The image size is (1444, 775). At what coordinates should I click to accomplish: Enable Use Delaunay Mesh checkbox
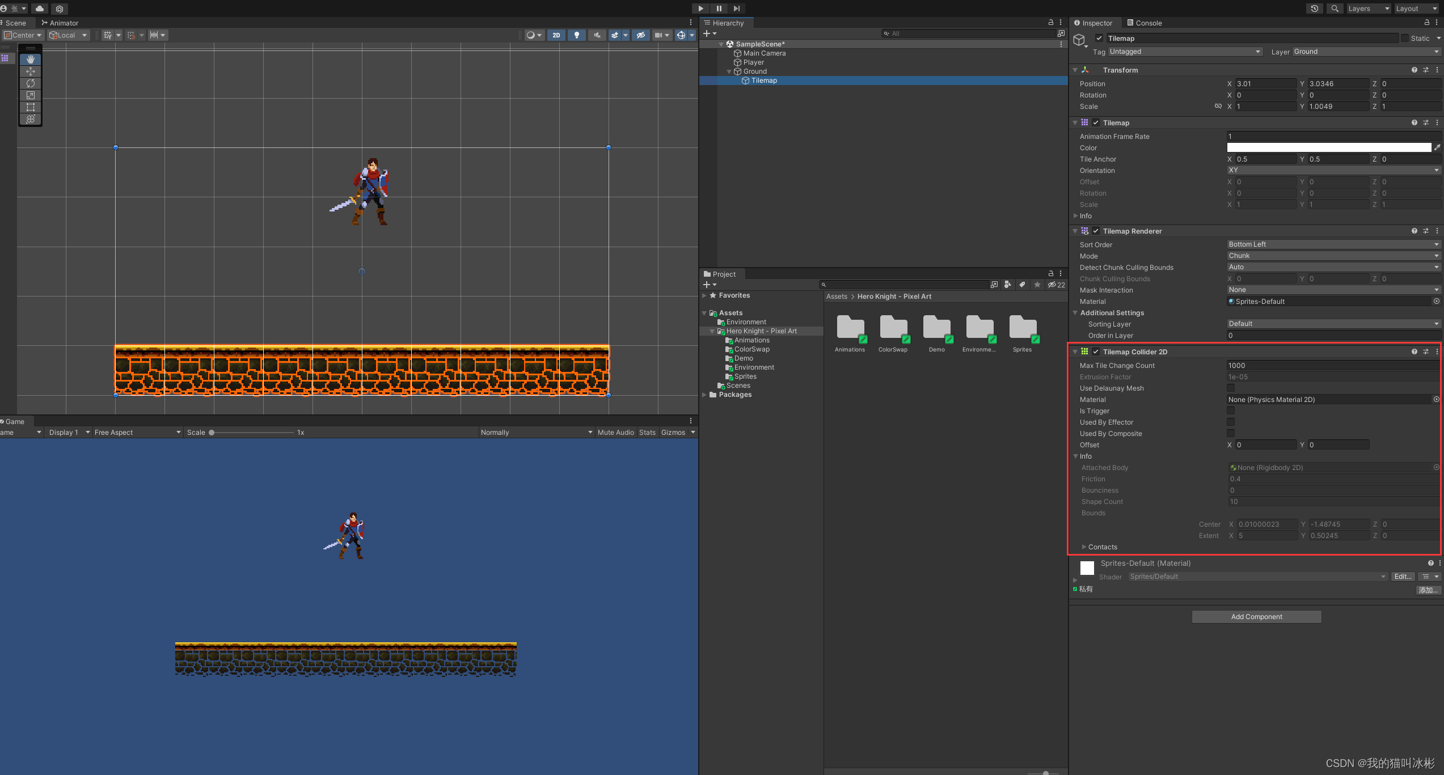point(1231,388)
